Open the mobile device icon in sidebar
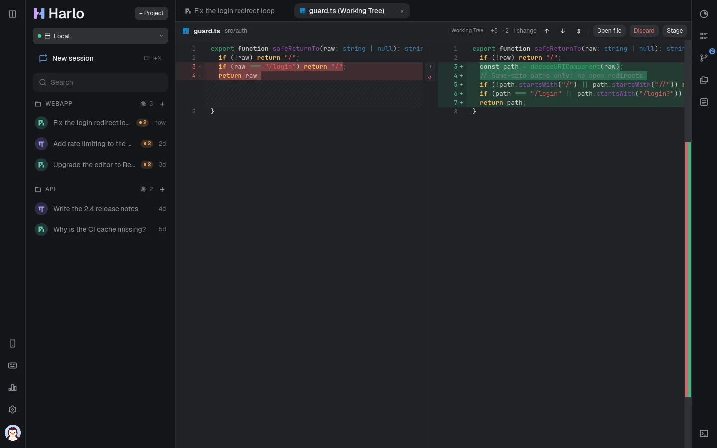Image resolution: width=717 pixels, height=448 pixels. tap(13, 344)
